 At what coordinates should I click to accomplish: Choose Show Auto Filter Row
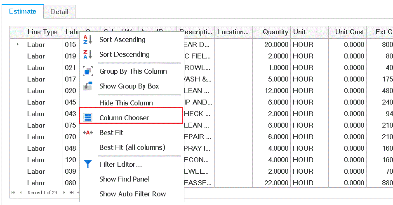click(x=132, y=194)
